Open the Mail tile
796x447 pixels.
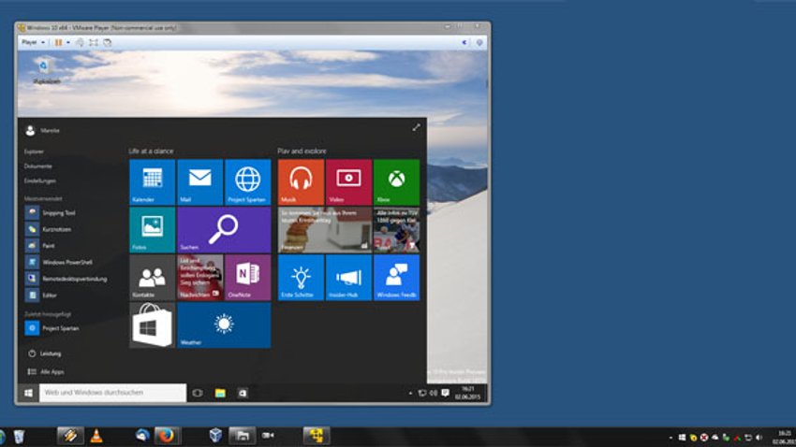click(200, 182)
